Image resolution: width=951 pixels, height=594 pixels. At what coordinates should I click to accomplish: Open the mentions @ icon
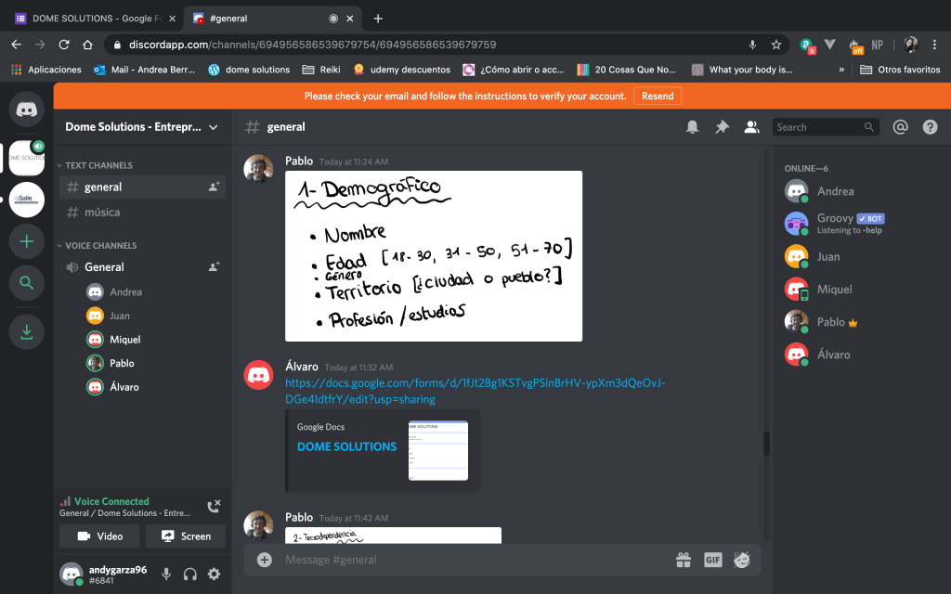click(900, 127)
